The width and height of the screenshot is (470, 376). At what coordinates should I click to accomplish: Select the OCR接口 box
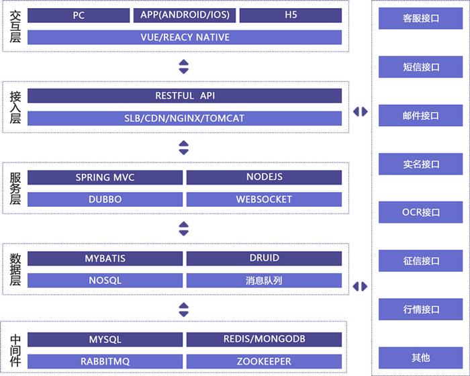[x=420, y=212]
